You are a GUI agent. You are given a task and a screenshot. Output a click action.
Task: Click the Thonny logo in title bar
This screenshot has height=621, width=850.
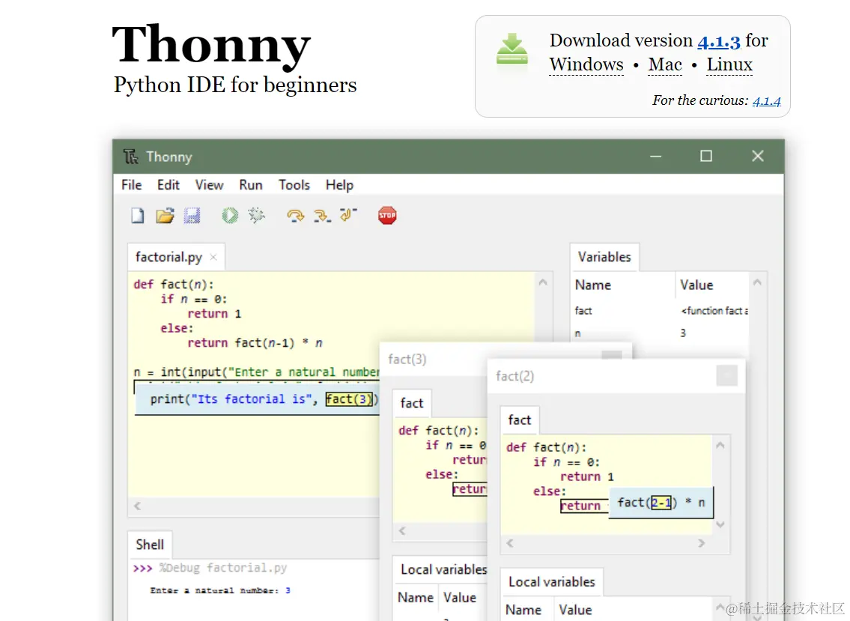[130, 157]
